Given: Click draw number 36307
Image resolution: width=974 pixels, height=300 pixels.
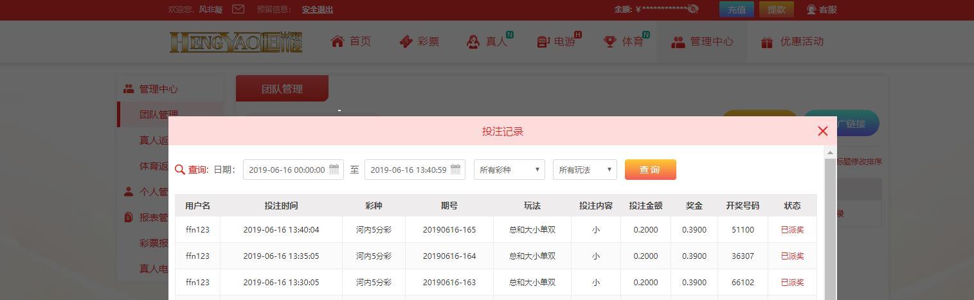Looking at the screenshot, I should pyautogui.click(x=743, y=256).
